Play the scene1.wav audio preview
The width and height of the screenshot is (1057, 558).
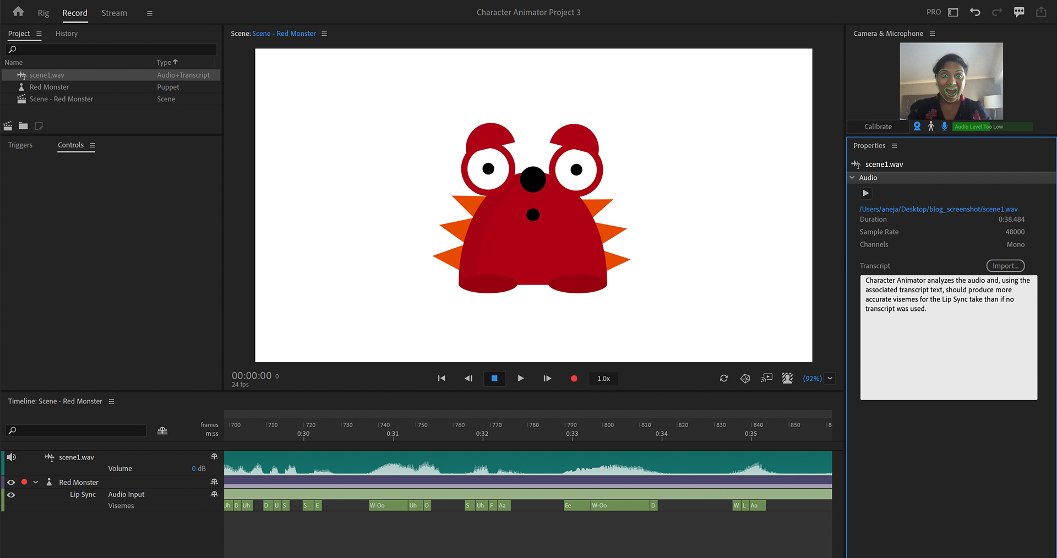[x=865, y=193]
